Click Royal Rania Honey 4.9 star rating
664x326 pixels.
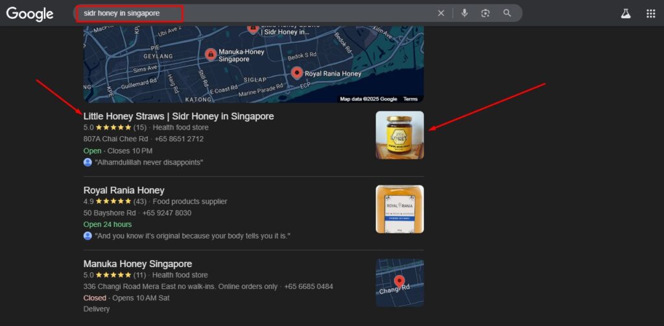pyautogui.click(x=113, y=202)
